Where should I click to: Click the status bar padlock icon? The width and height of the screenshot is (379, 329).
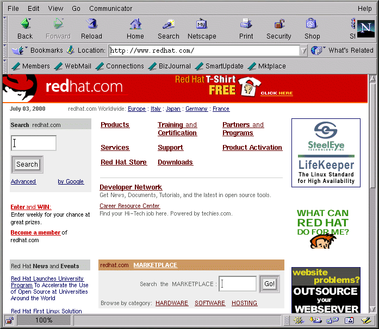coord(9,320)
